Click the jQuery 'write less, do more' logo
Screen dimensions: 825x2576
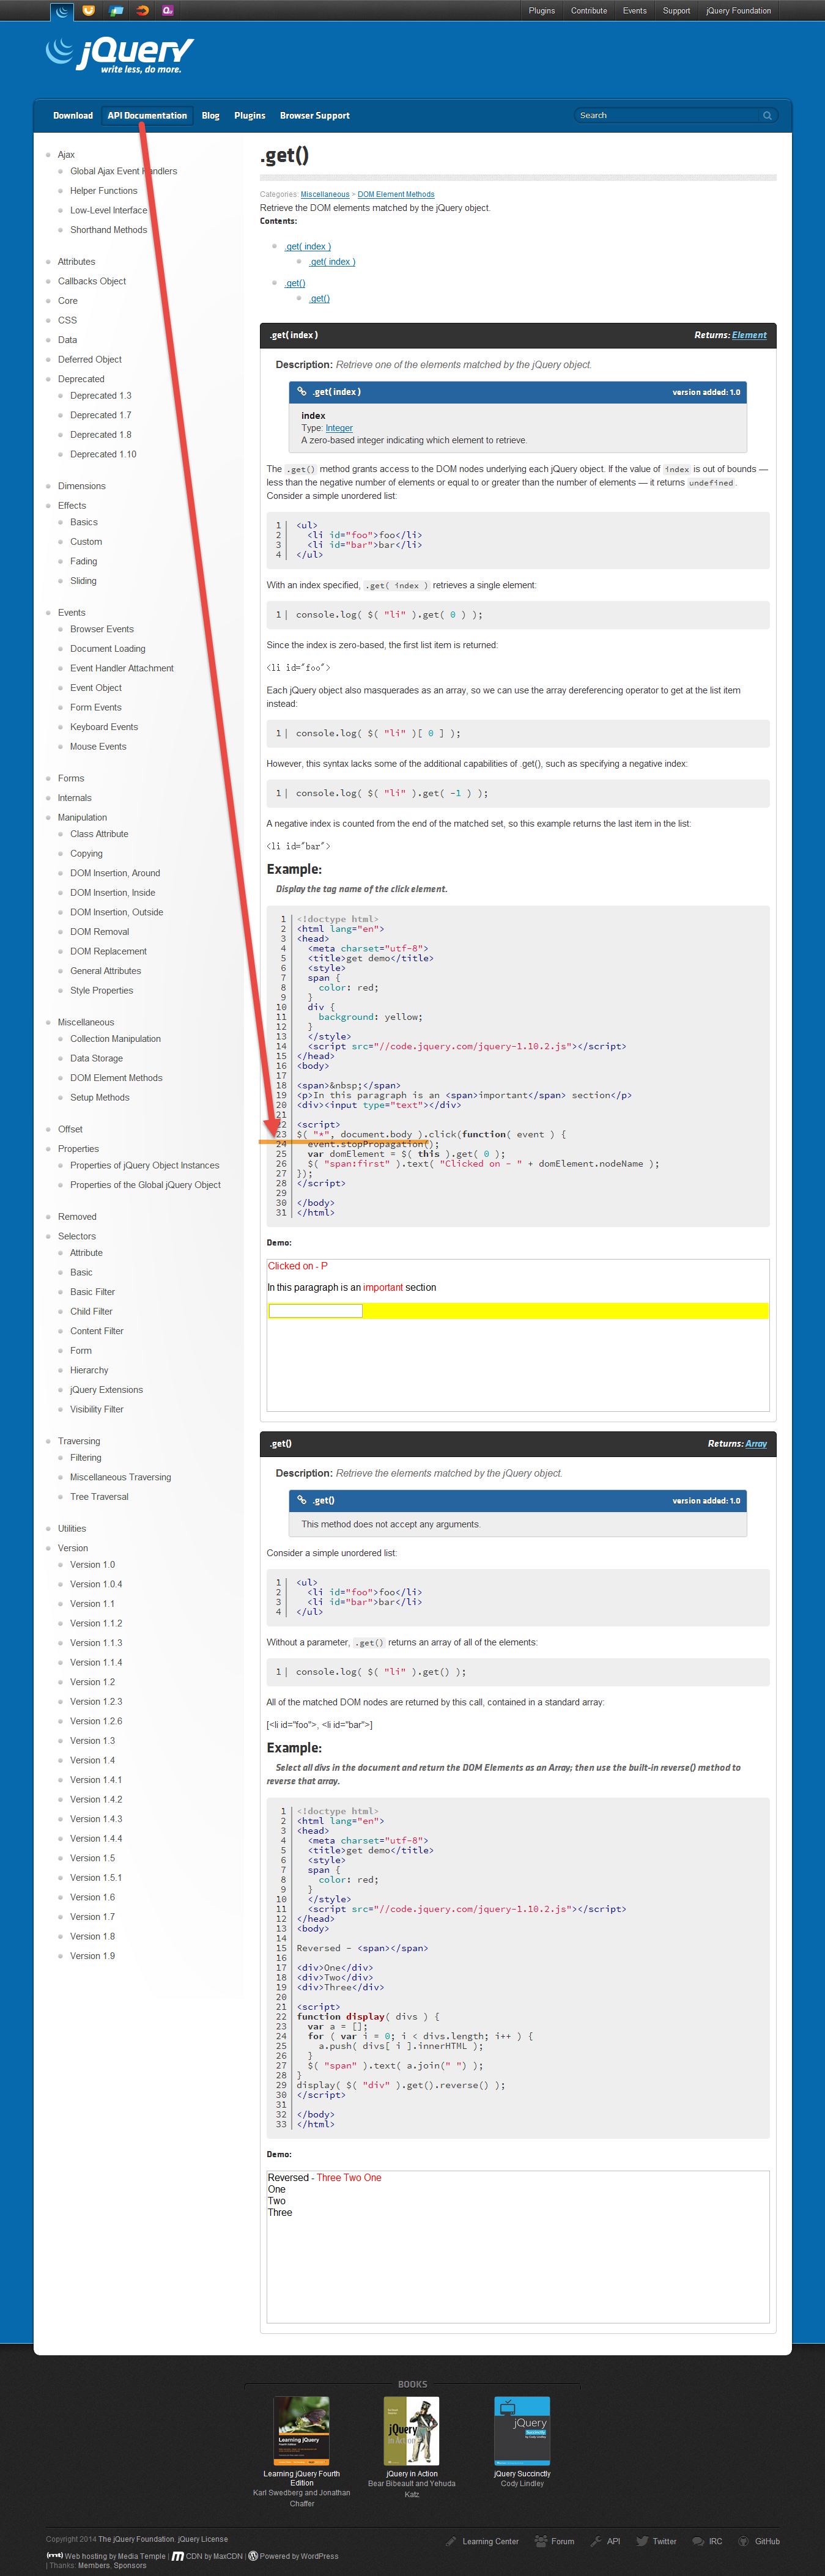click(120, 54)
